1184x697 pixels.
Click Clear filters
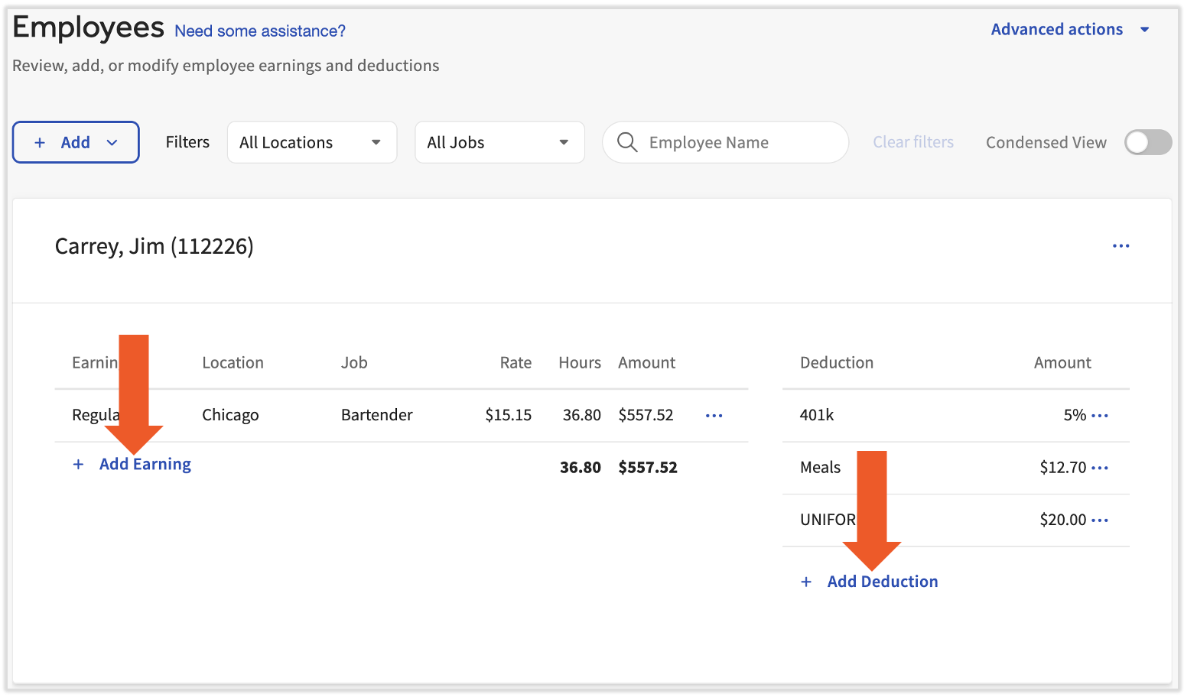pos(913,142)
